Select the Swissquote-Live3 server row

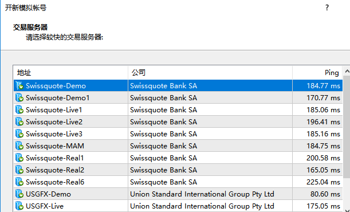click(178, 134)
